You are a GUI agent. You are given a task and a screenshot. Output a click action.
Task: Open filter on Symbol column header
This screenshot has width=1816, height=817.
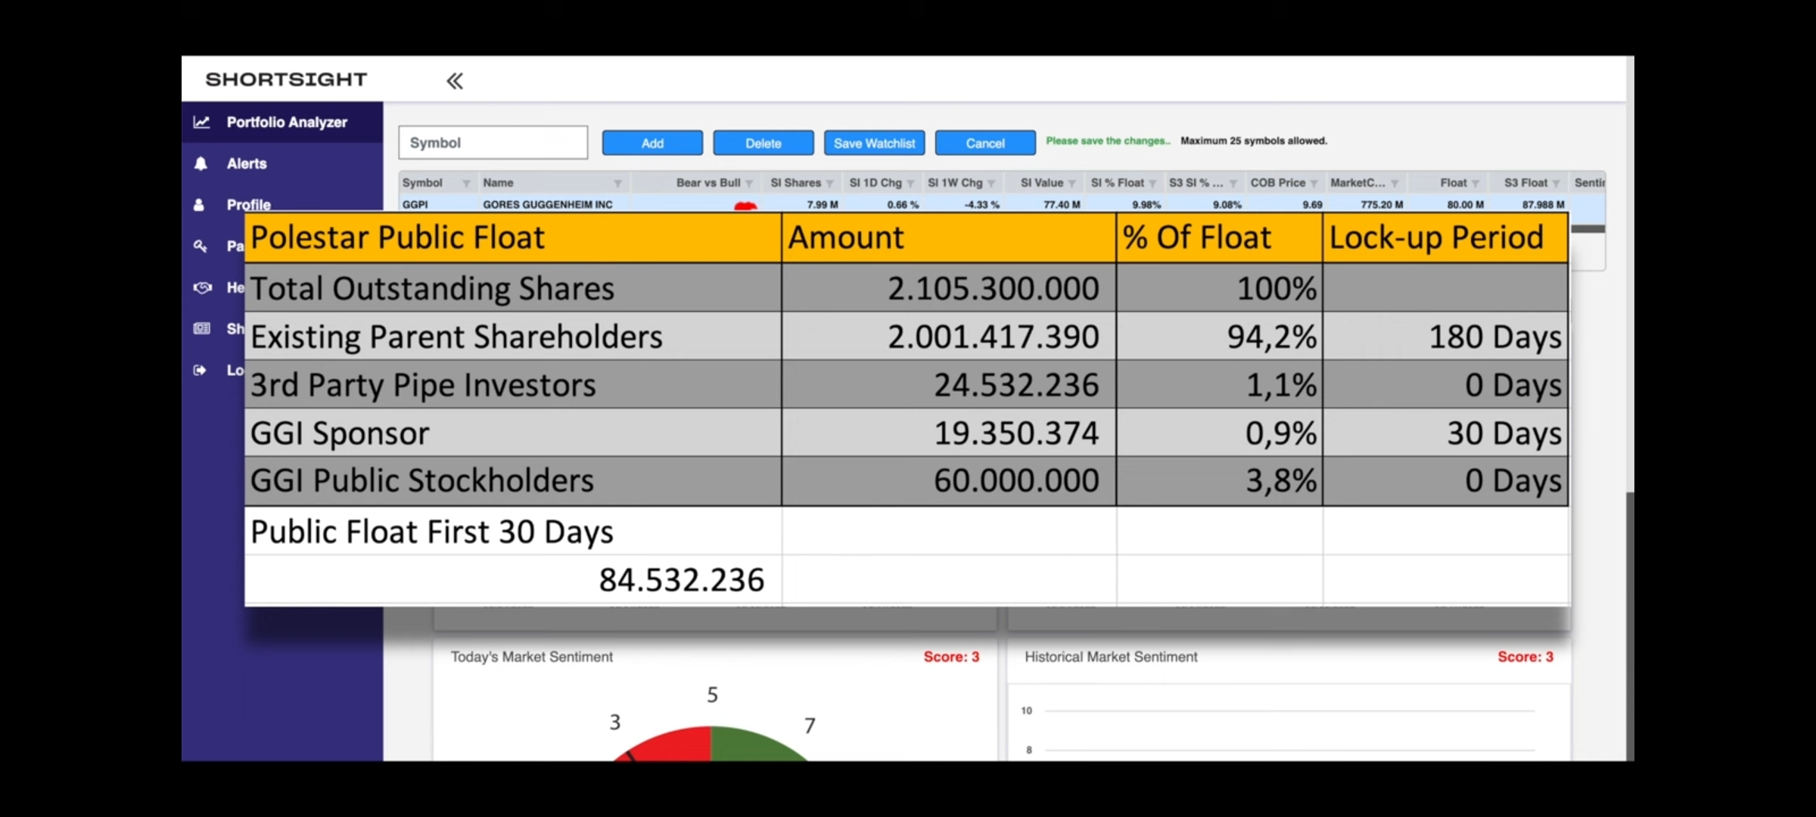pos(466,183)
